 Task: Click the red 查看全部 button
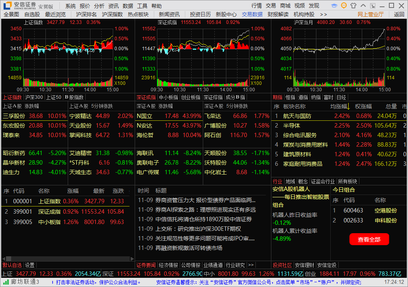[369, 239]
